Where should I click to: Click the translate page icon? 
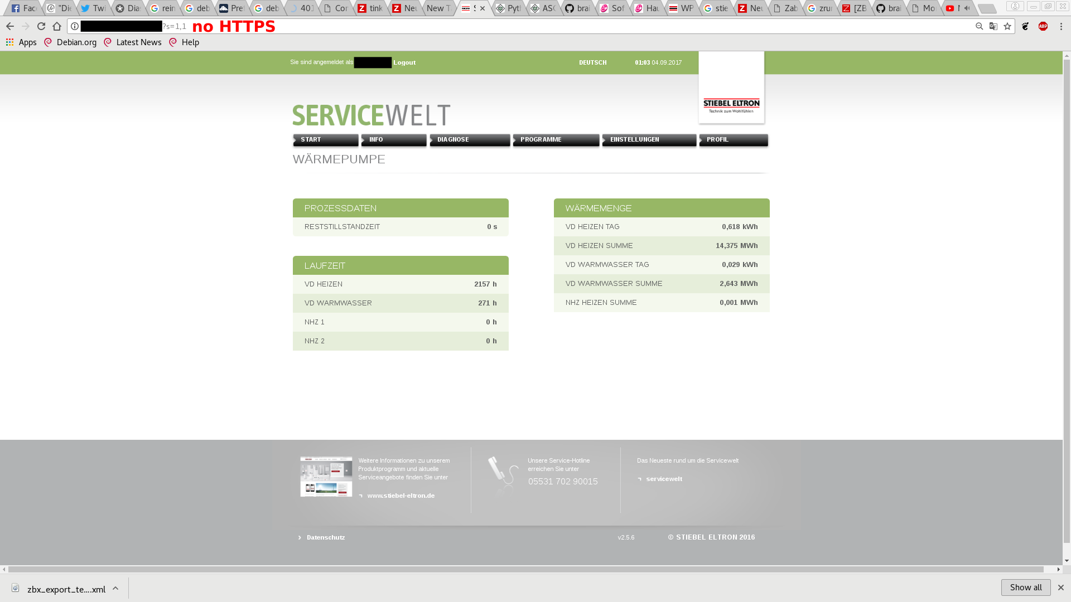click(993, 26)
